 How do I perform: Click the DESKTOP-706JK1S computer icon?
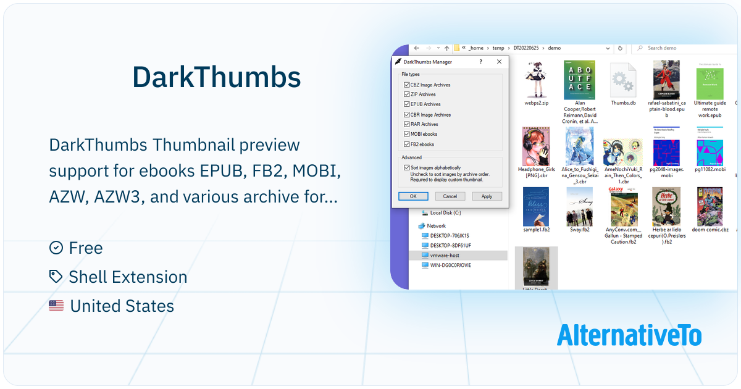tap(425, 236)
